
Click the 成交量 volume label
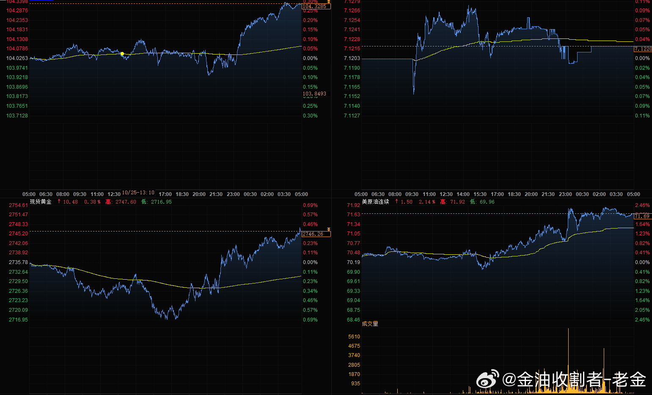370,324
